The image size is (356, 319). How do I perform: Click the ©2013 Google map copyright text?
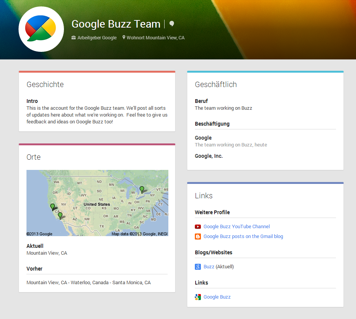[x=39, y=234]
